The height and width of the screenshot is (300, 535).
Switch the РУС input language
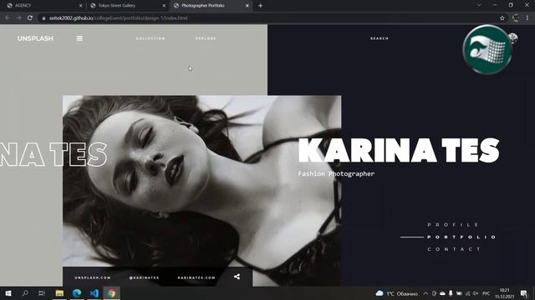pos(487,293)
